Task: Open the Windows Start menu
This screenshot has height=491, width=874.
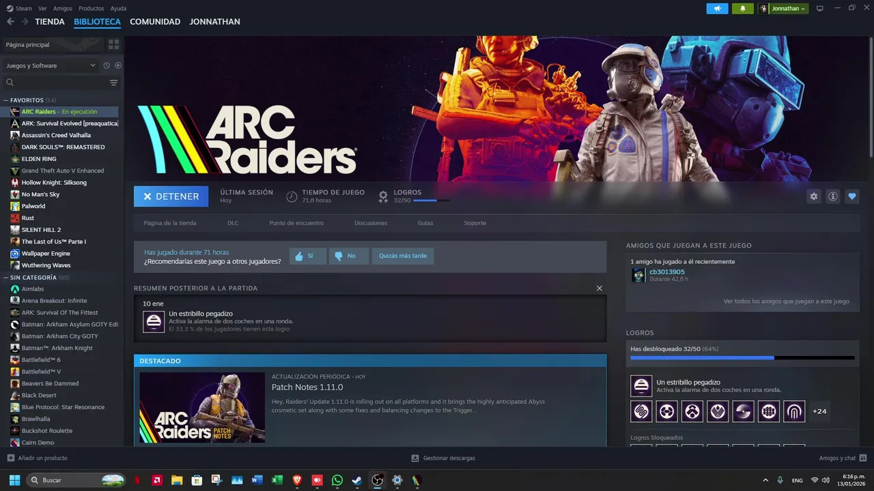Action: (x=14, y=480)
